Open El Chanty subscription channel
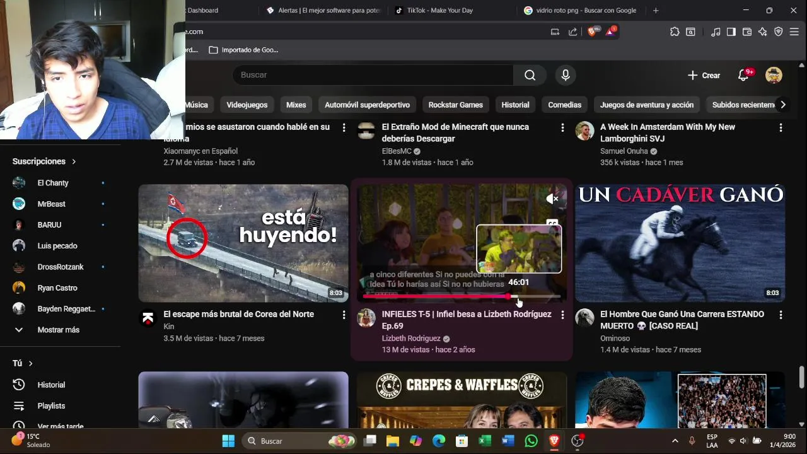Image resolution: width=807 pixels, height=454 pixels. tap(53, 183)
